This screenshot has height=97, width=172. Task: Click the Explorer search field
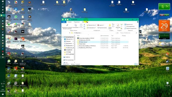128,33
